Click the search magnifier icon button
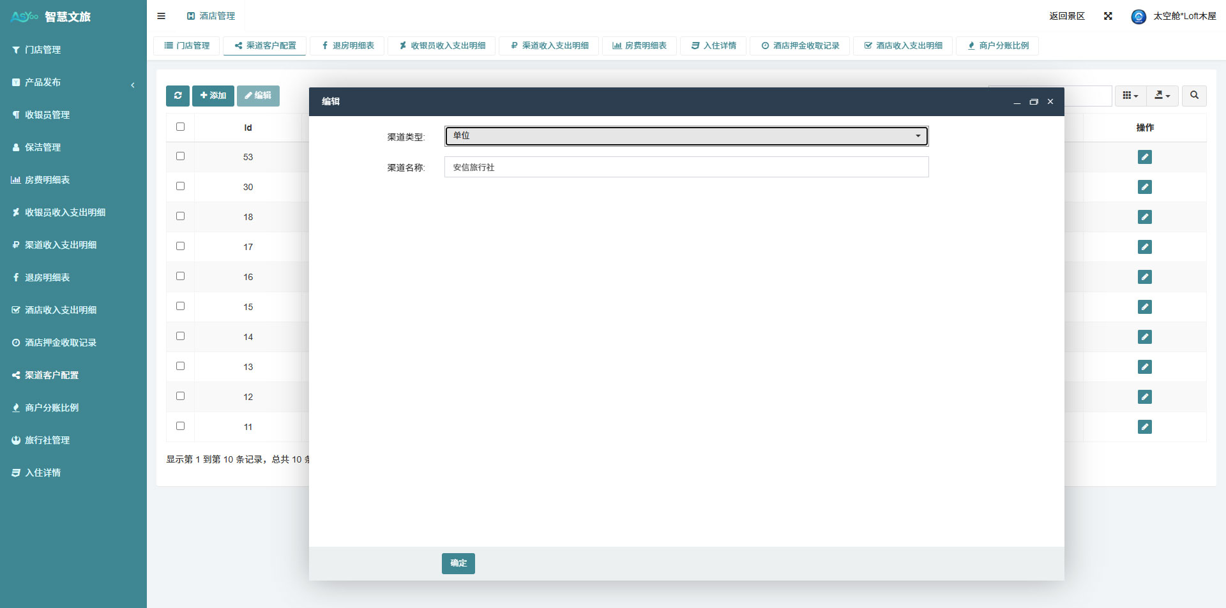 point(1194,96)
